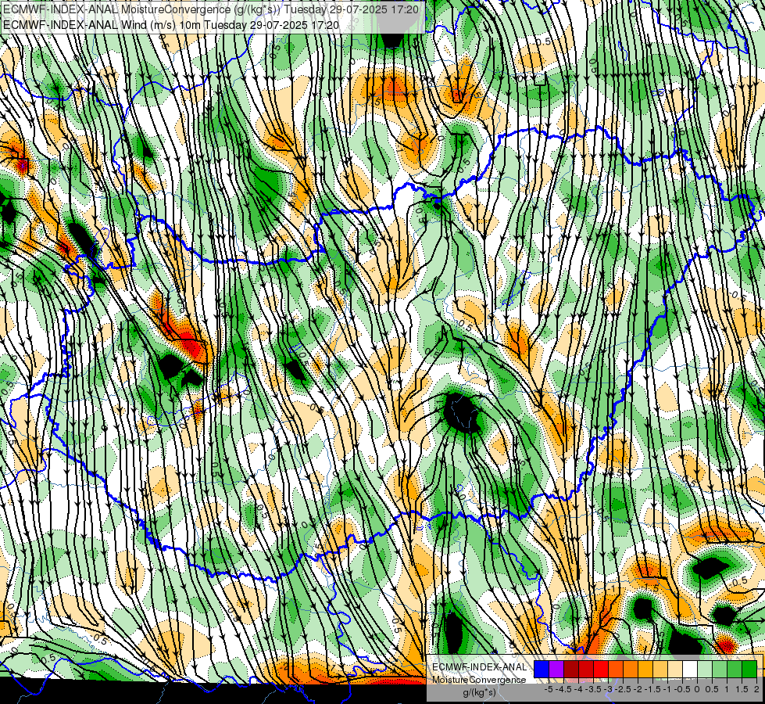Click 'ECMWF-INDEX-ANAL' text in the legend box
The height and width of the screenshot is (704, 765).
[479, 667]
